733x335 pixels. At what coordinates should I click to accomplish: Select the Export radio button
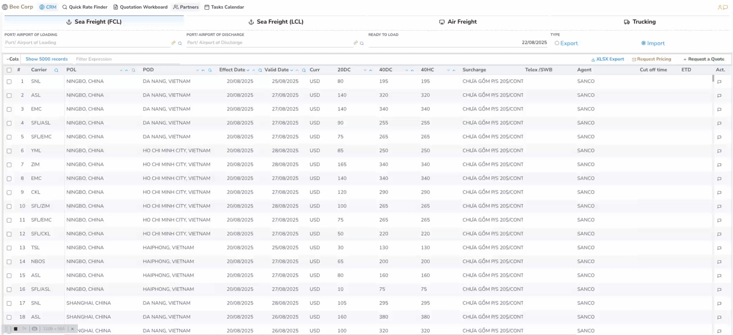coord(557,43)
